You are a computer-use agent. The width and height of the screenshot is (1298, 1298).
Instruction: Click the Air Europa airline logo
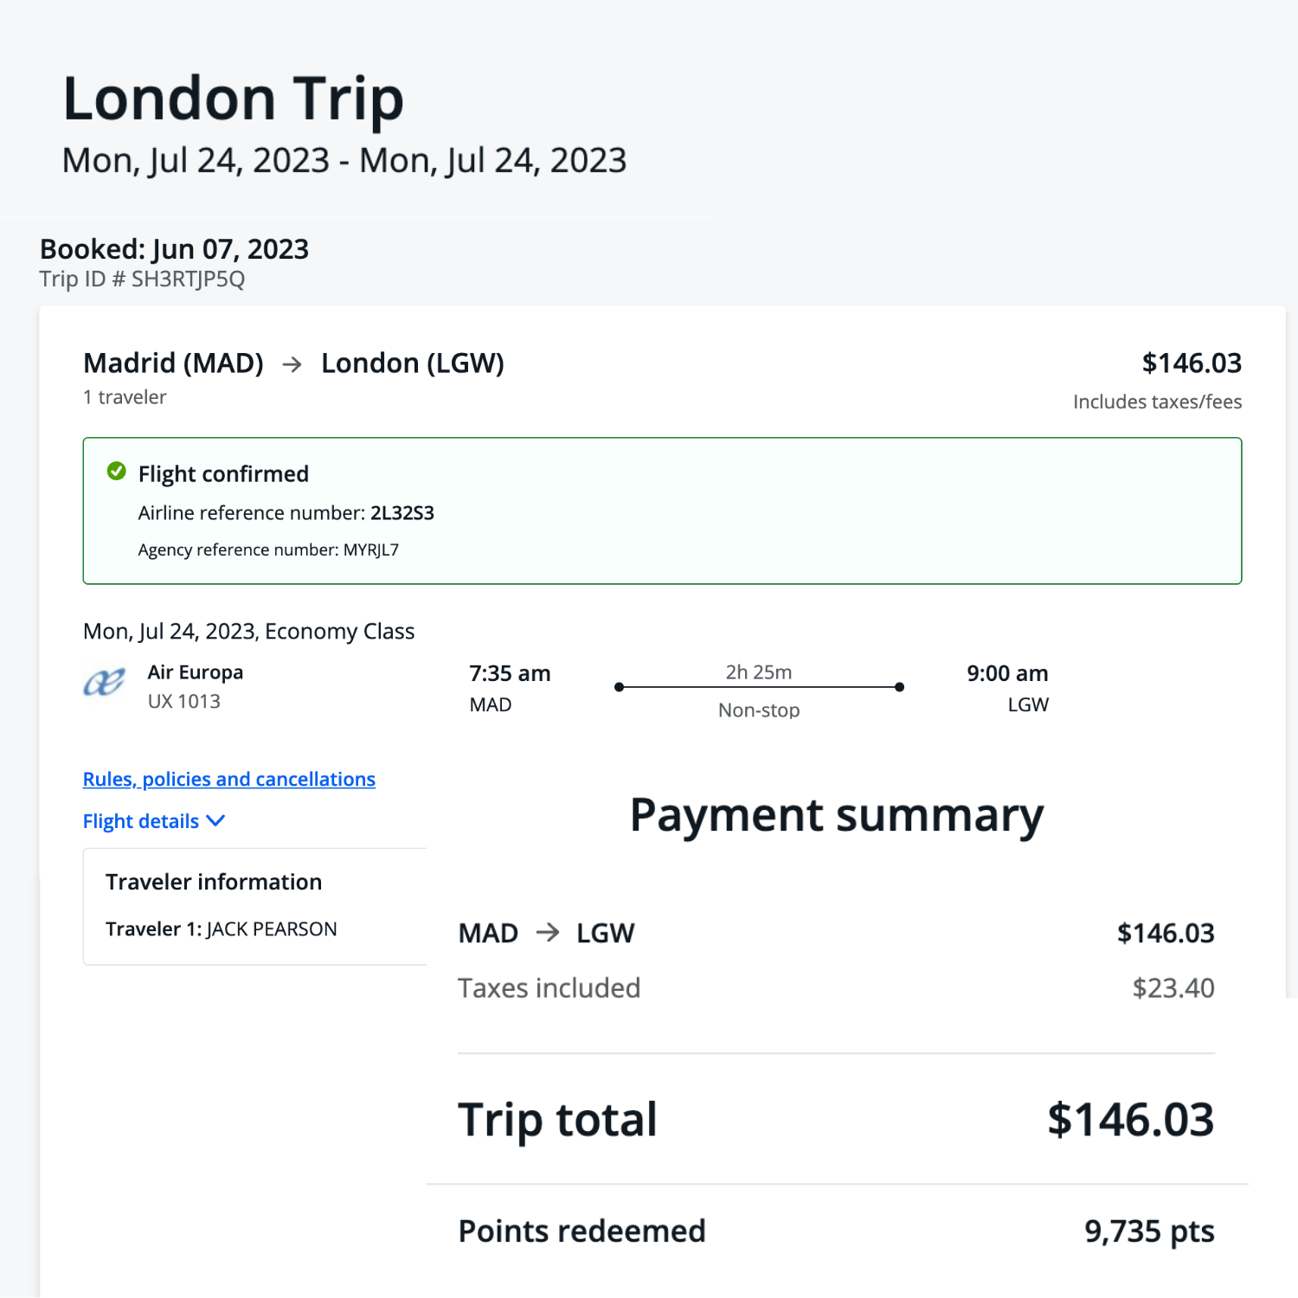104,684
